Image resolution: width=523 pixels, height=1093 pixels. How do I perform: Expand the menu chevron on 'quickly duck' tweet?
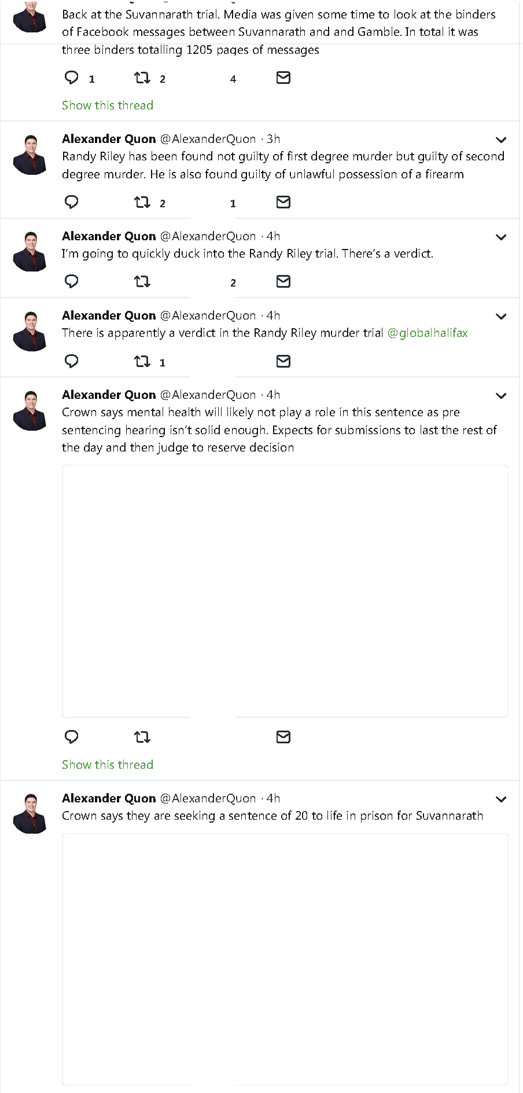coord(501,237)
